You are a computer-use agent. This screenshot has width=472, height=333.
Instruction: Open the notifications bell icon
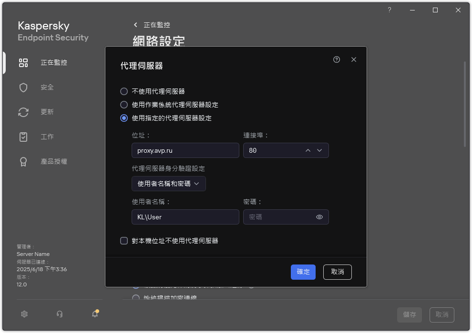click(x=94, y=314)
